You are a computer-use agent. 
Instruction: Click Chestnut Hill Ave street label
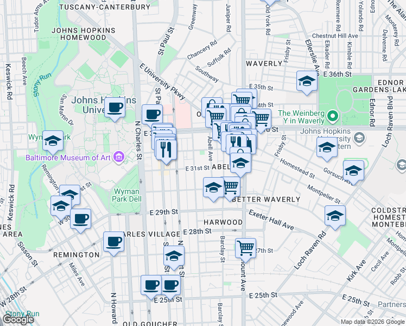click(335, 36)
